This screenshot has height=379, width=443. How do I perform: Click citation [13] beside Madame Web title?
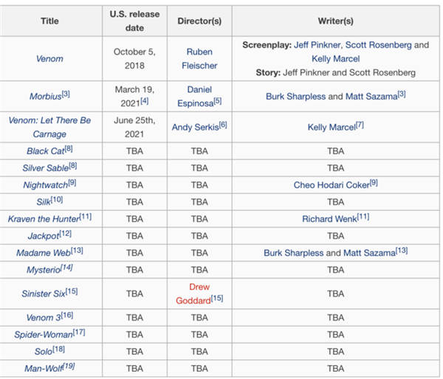77,250
